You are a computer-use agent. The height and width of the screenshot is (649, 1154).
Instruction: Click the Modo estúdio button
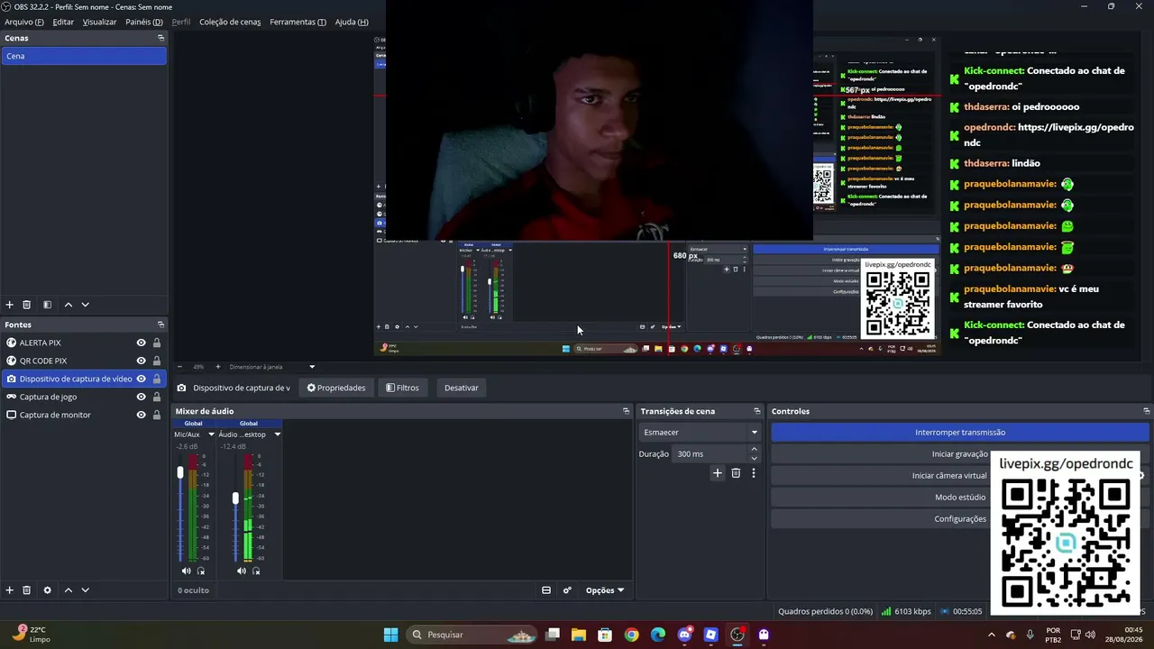[960, 498]
